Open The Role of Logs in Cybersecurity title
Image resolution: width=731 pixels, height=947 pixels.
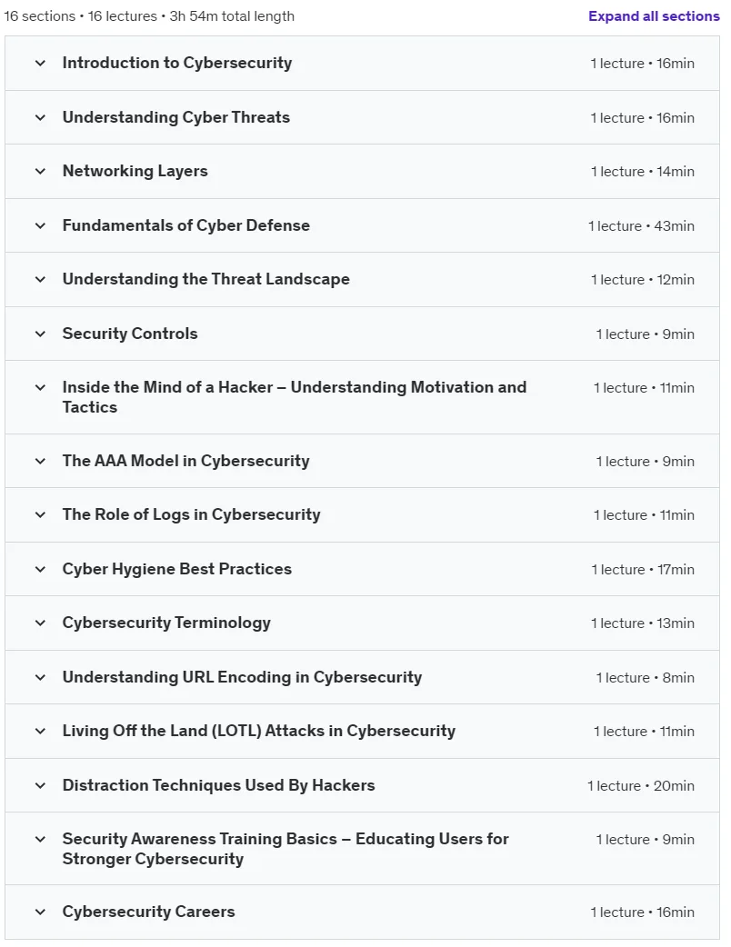point(191,514)
